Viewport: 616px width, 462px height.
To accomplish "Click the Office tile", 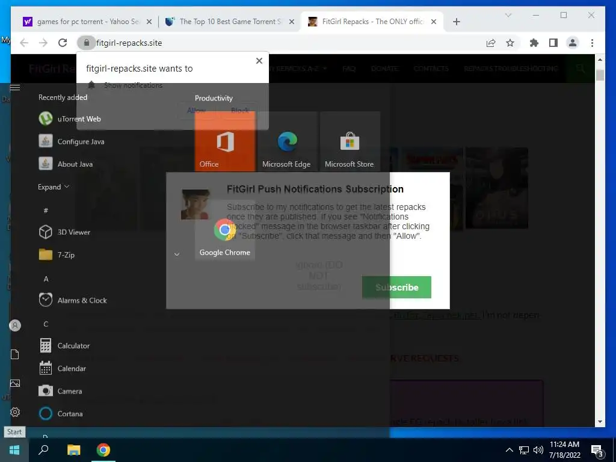I will point(225,141).
